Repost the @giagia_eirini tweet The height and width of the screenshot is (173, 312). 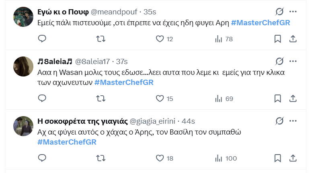(x=101, y=158)
